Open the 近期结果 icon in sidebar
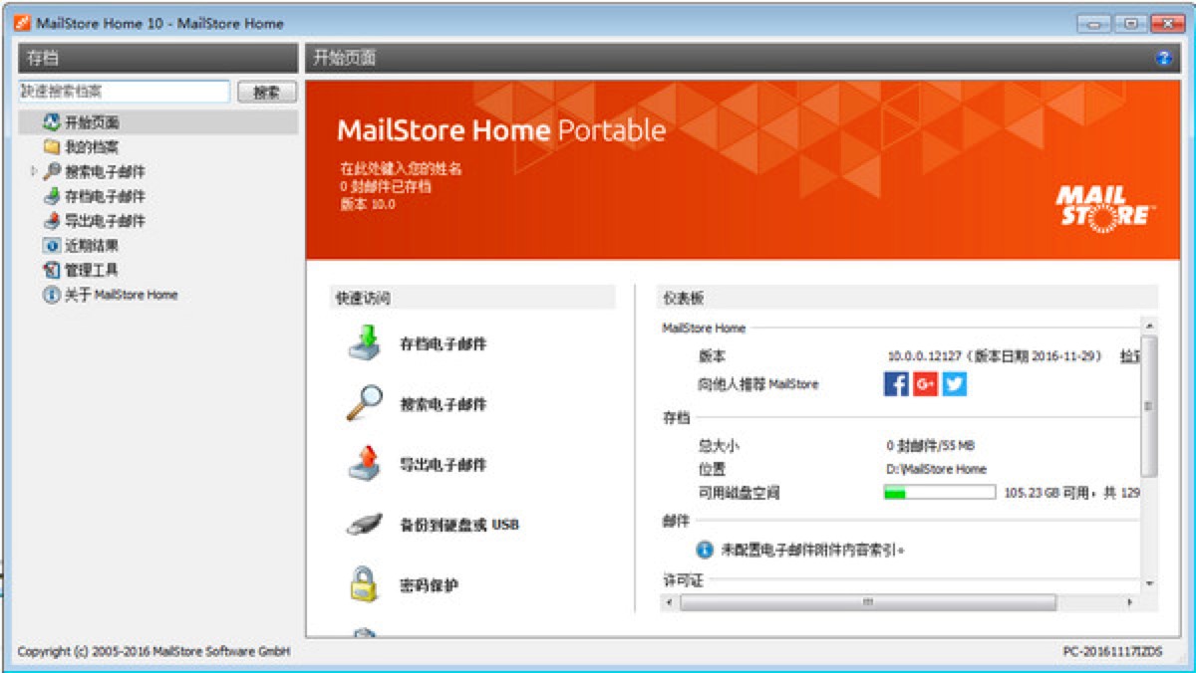The image size is (1196, 673). pyautogui.click(x=52, y=245)
